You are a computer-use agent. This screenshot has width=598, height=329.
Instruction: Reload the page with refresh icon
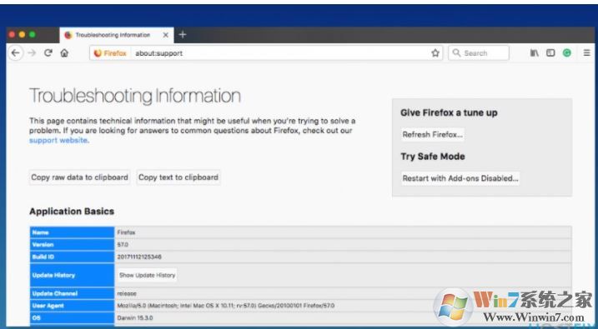point(48,53)
